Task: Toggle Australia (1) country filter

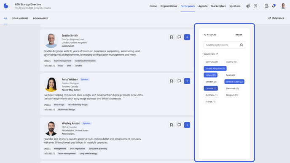Action: pos(212,95)
